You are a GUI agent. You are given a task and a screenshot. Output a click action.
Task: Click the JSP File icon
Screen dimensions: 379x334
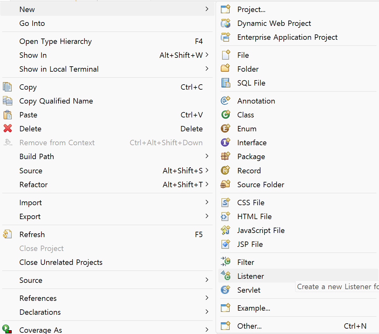(226, 244)
